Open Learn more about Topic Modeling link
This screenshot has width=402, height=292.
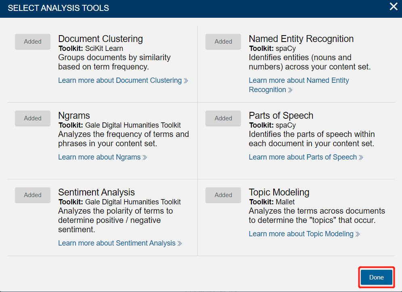pyautogui.click(x=304, y=234)
